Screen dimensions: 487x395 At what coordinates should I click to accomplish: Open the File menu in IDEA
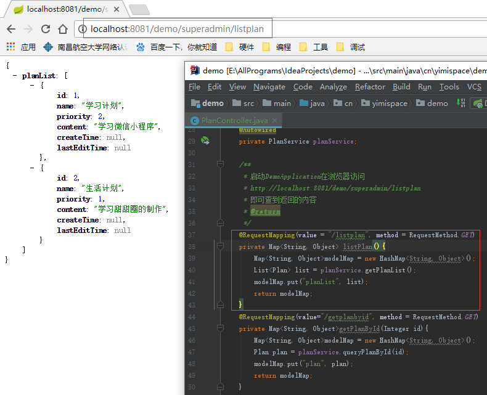[x=194, y=87]
